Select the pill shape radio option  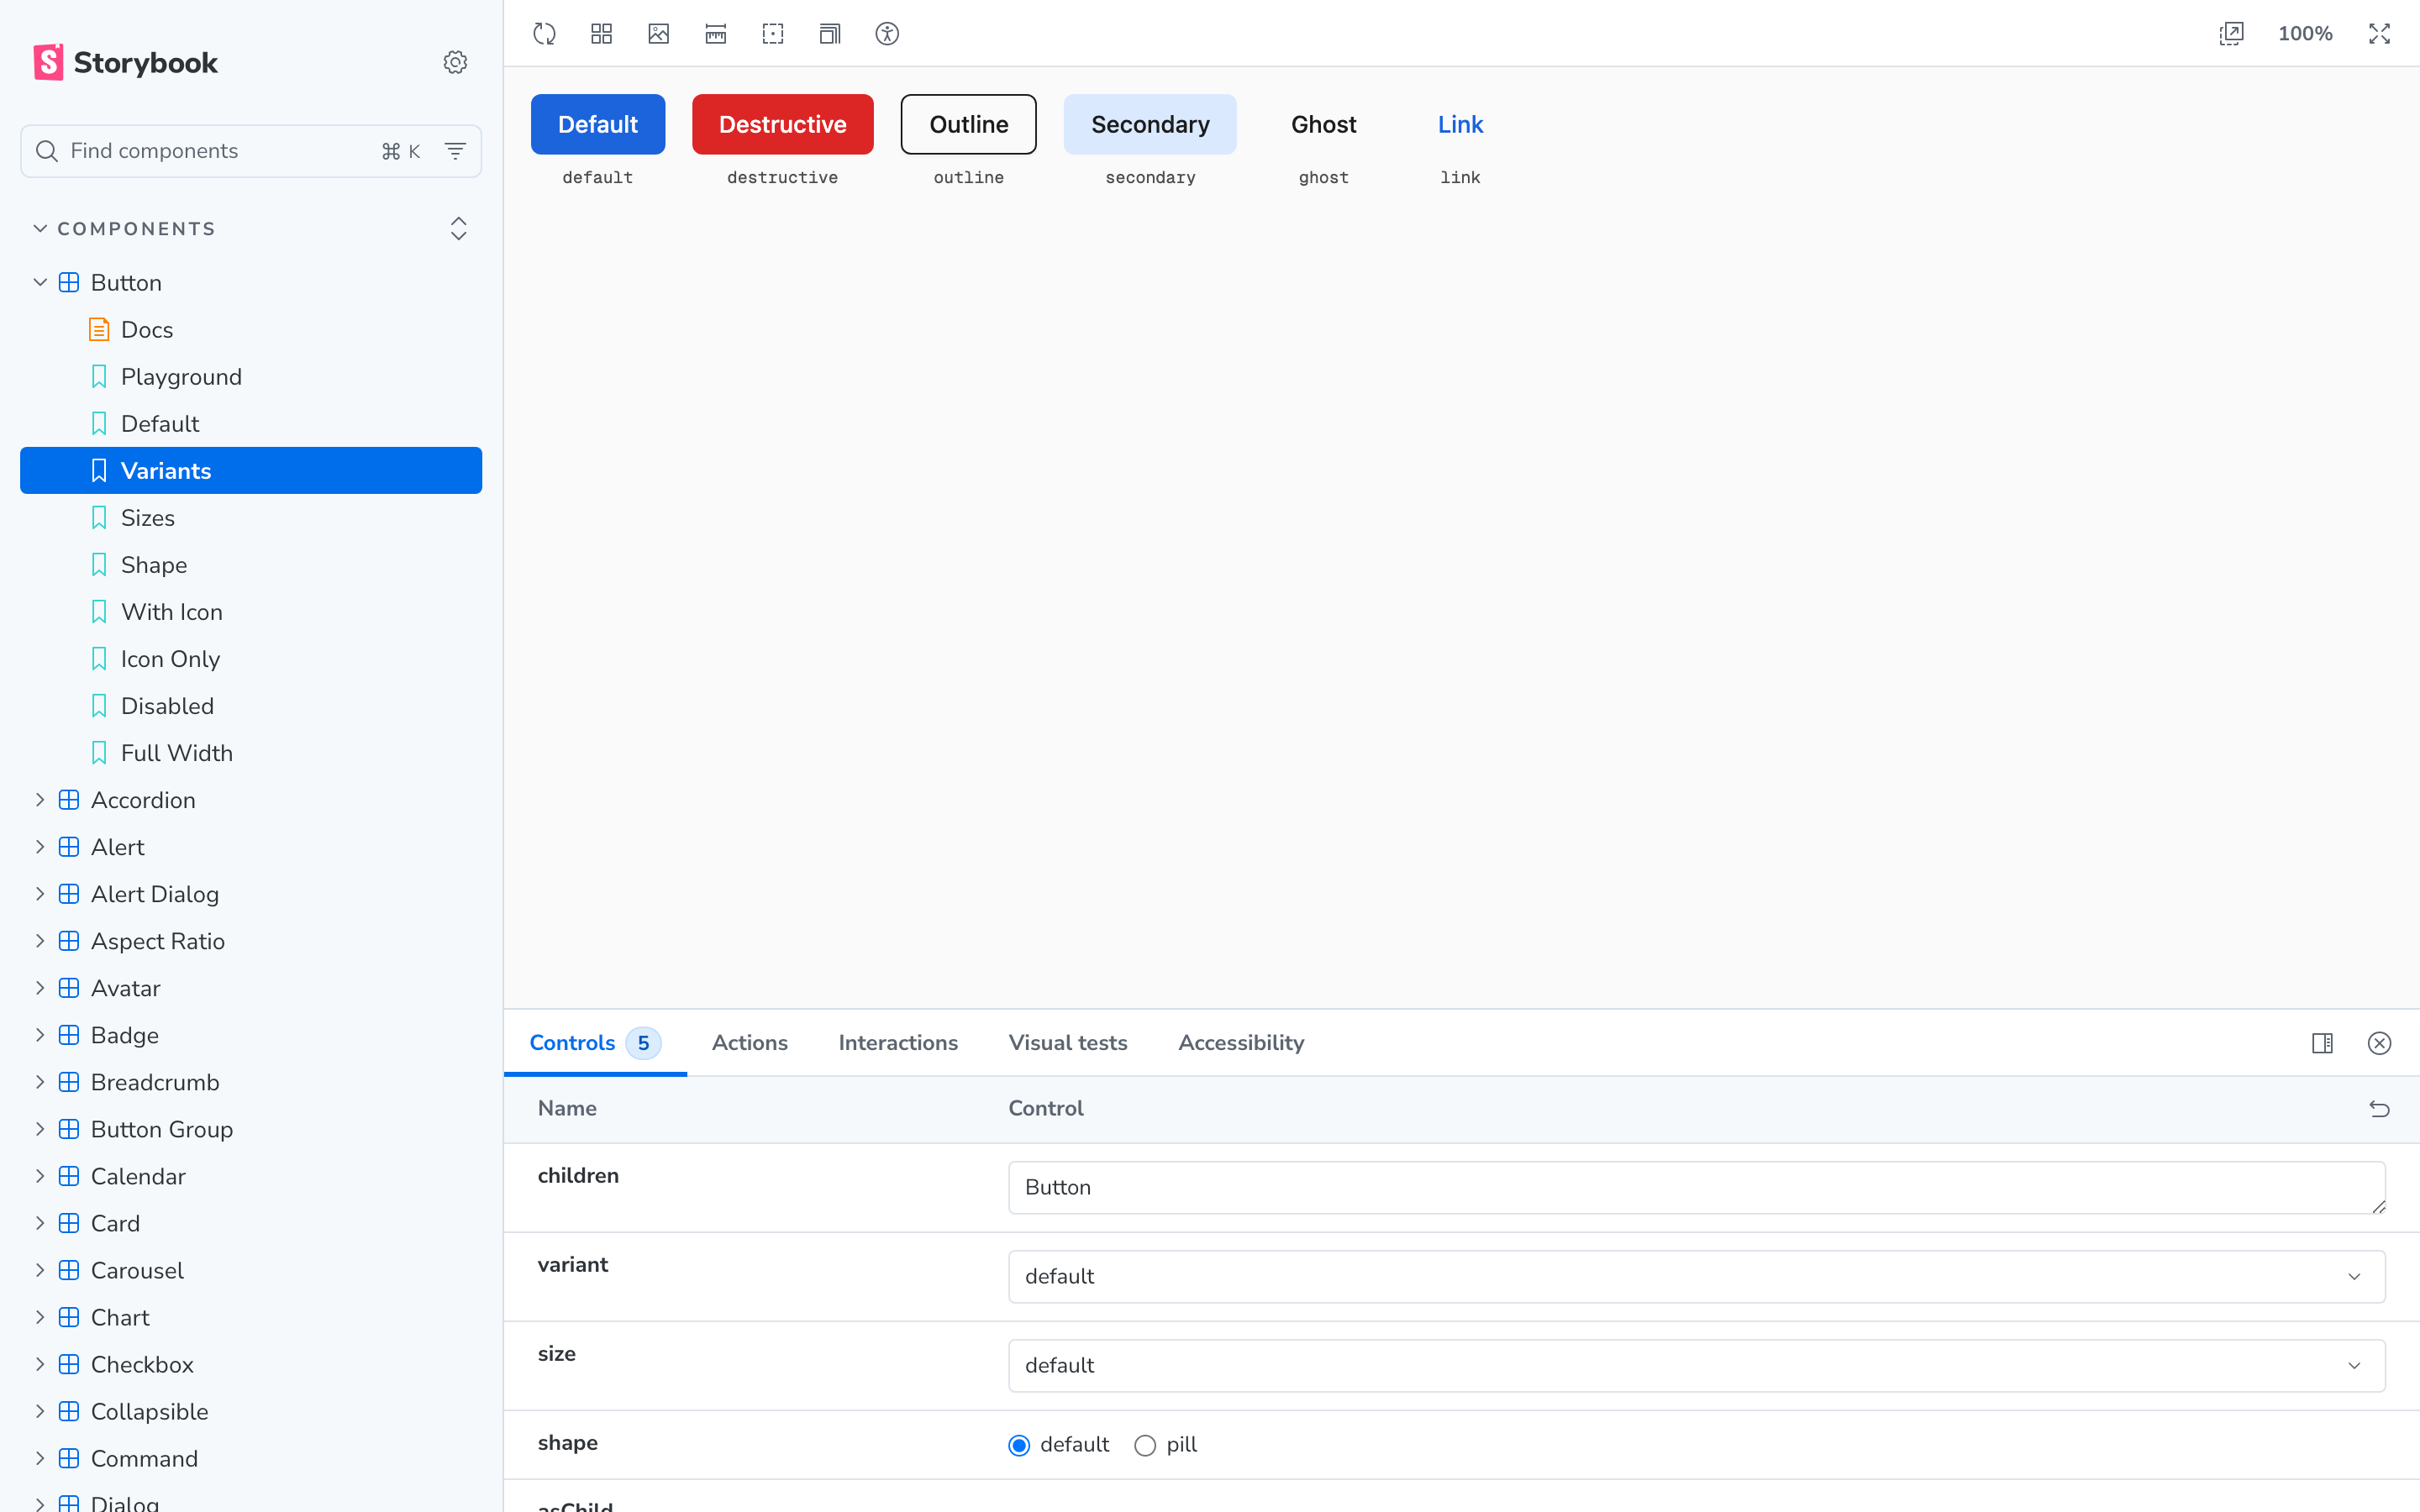point(1145,1445)
